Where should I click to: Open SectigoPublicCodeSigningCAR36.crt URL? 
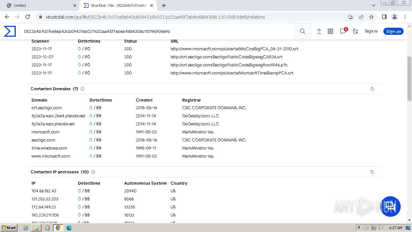point(226,57)
